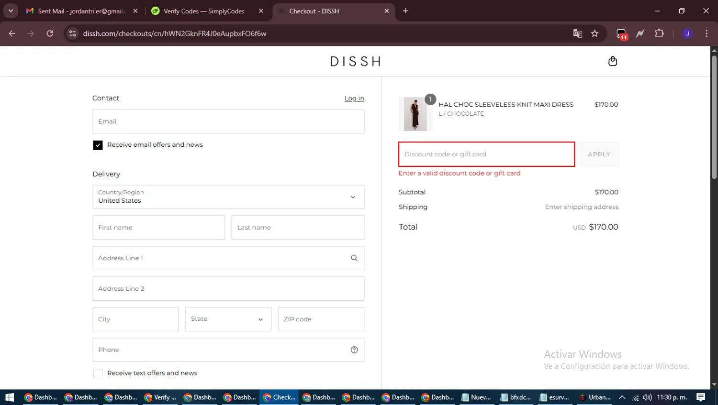Click the Email input field
The height and width of the screenshot is (405, 718).
pyautogui.click(x=228, y=121)
